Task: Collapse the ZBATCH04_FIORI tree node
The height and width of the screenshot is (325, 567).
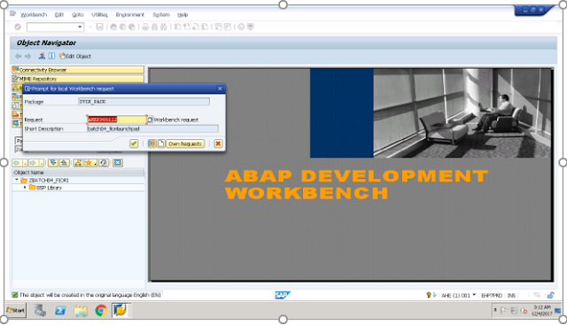Action: (x=17, y=180)
